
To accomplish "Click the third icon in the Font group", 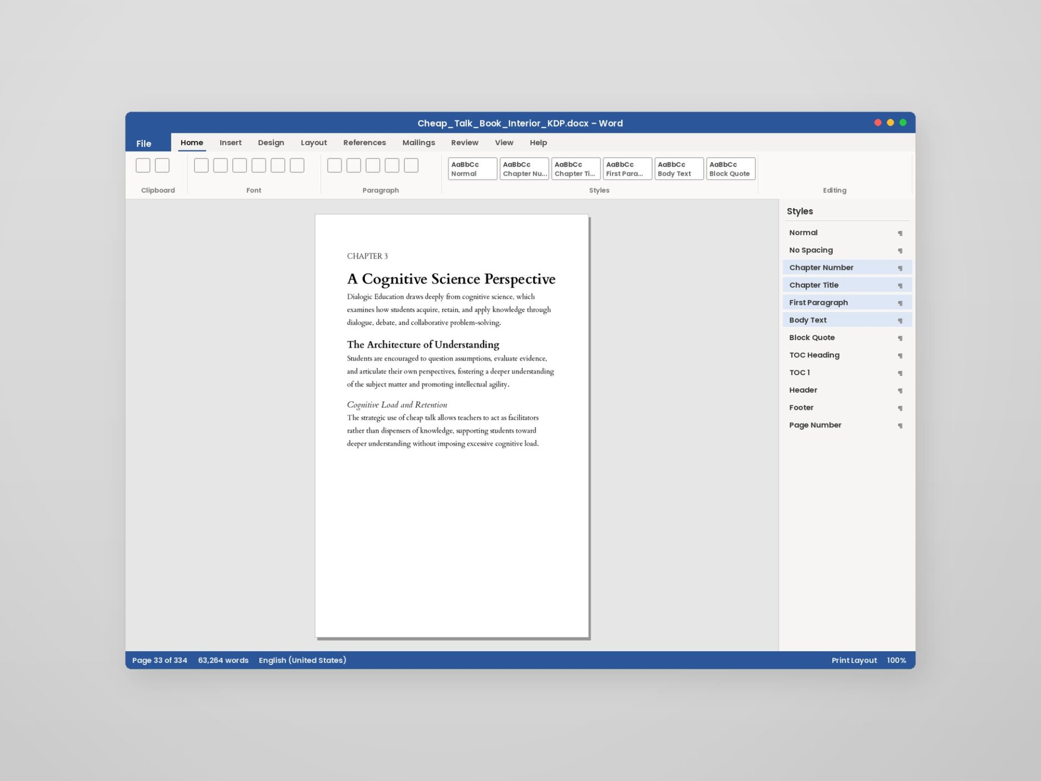I will 240,165.
